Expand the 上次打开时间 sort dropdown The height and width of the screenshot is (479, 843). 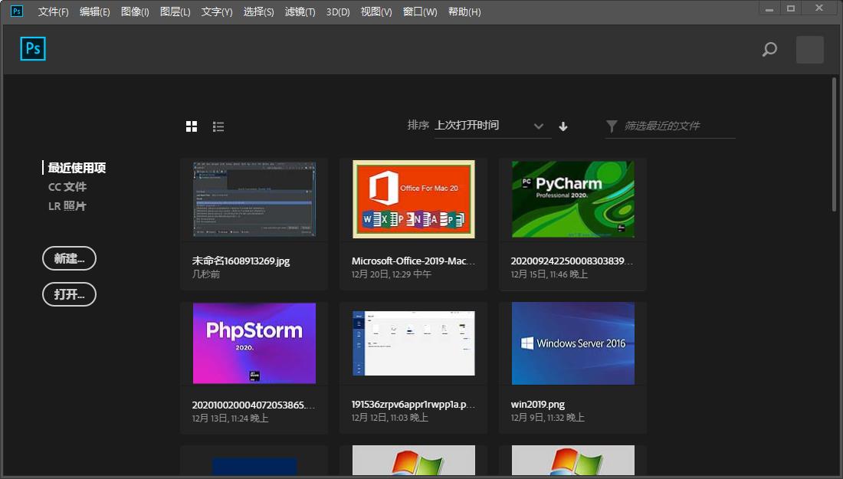(x=493, y=126)
